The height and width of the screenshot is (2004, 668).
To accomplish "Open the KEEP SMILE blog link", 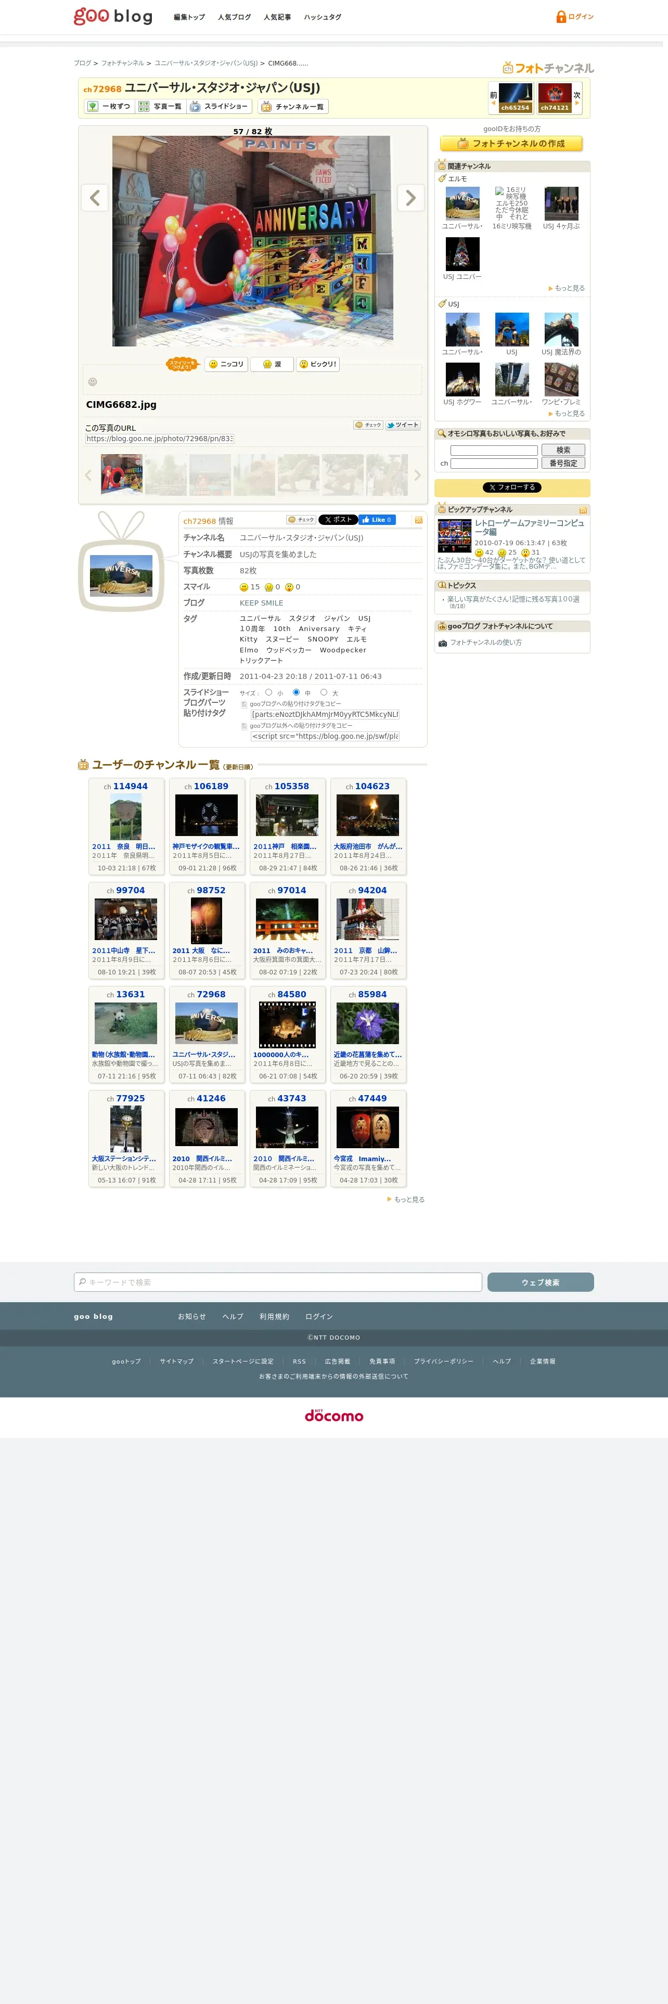I will click(261, 603).
